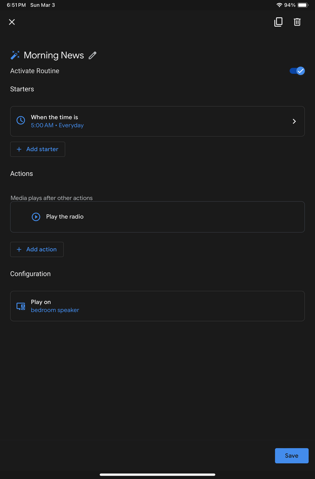This screenshot has width=315, height=479.
Task: Edit routine name with pencil icon
Action: (x=93, y=55)
